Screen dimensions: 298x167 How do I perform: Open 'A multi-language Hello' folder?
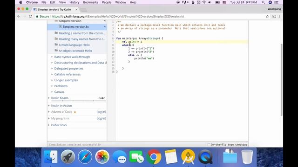(x=72, y=45)
